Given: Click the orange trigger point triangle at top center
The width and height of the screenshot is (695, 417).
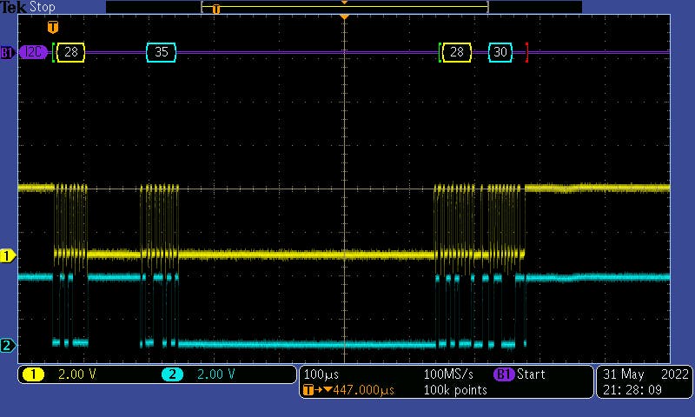Looking at the screenshot, I should (x=345, y=17).
